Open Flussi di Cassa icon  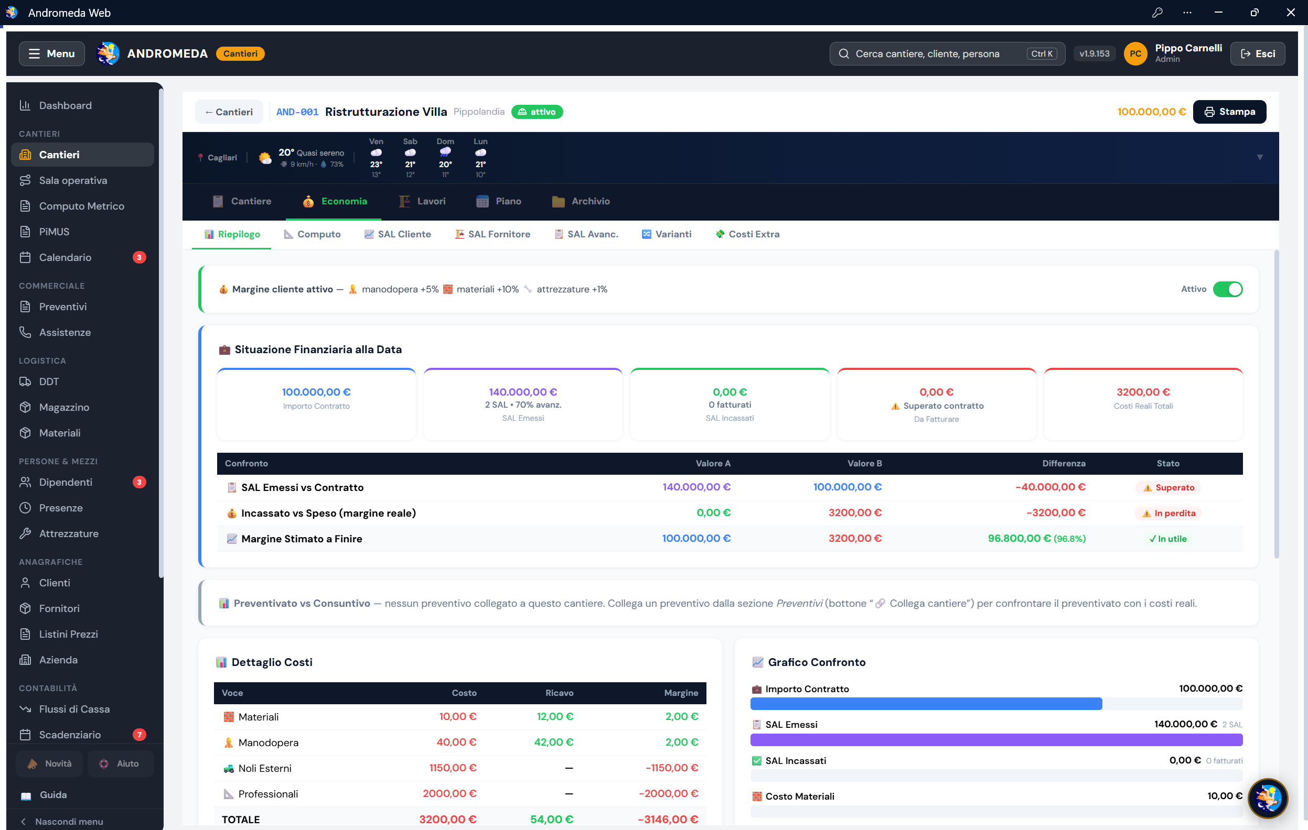point(25,709)
